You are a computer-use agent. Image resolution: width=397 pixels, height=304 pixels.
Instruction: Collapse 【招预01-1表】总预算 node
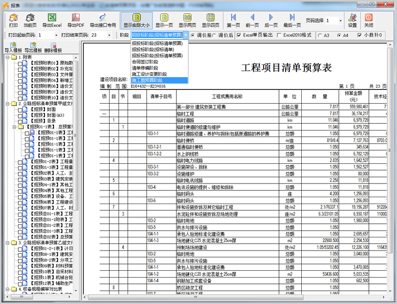pos(14,127)
